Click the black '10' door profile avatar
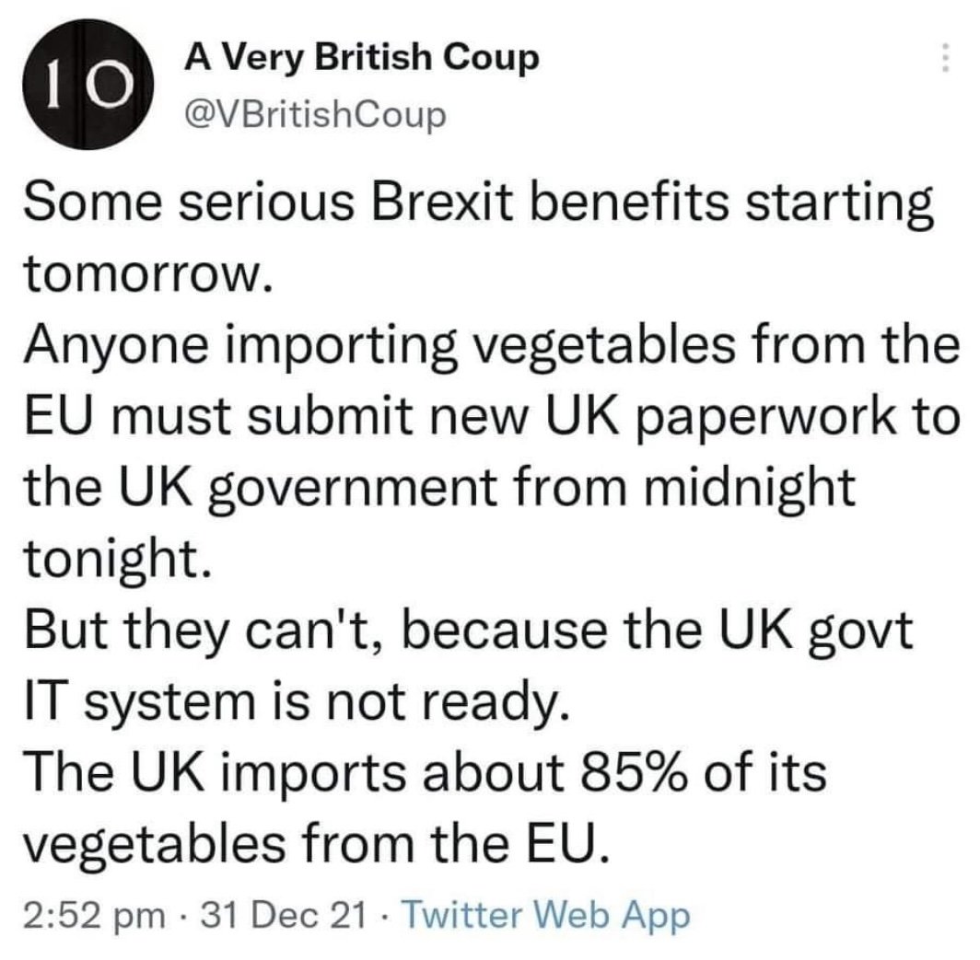The width and height of the screenshot is (980, 960). (88, 85)
